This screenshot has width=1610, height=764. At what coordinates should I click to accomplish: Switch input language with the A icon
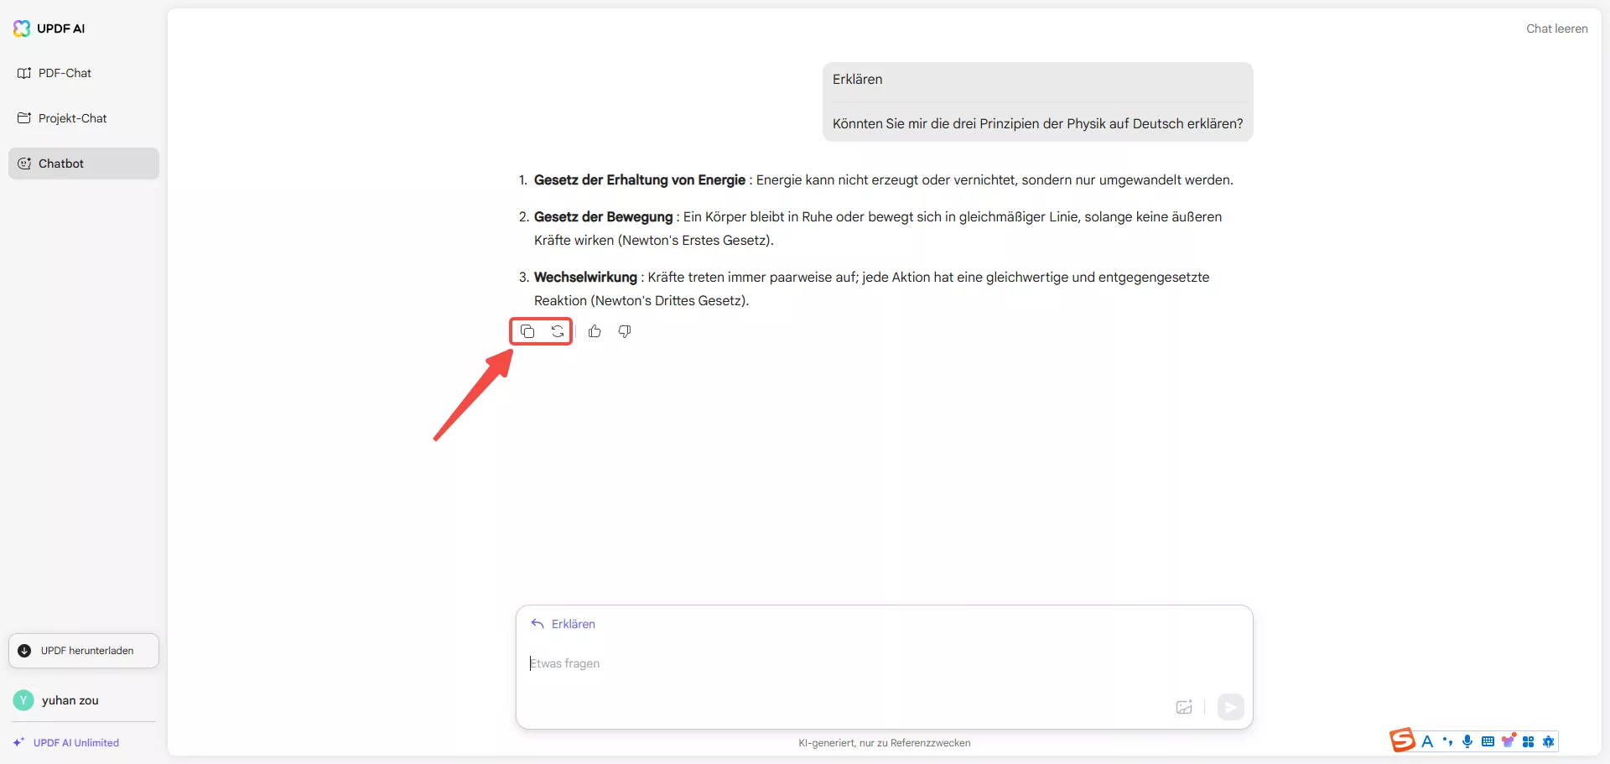pyautogui.click(x=1427, y=741)
